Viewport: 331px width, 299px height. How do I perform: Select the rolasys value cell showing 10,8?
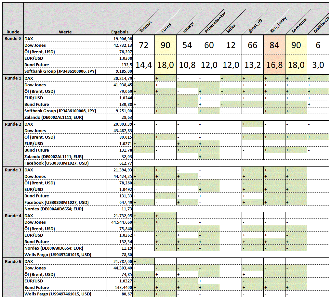click(x=187, y=65)
